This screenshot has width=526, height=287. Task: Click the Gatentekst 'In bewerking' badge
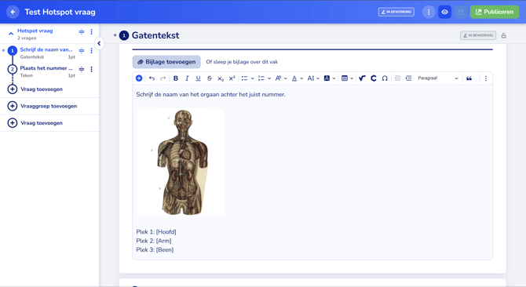[x=478, y=35]
